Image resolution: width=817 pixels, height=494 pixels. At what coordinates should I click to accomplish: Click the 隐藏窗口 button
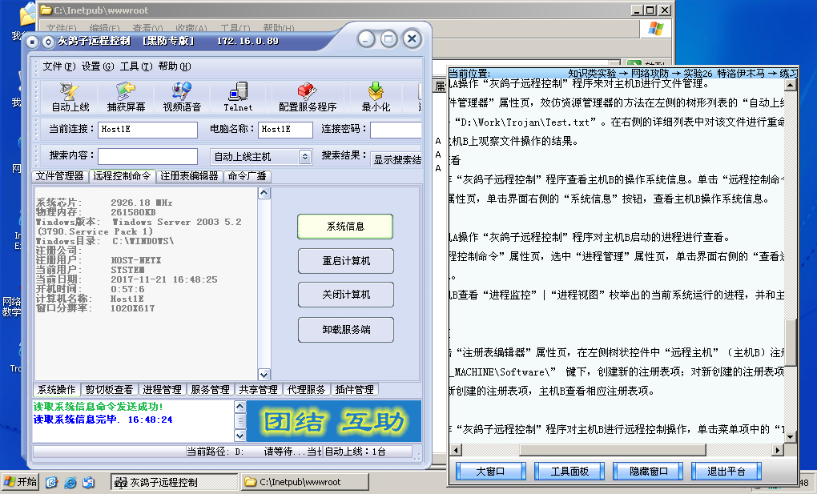[x=648, y=471]
